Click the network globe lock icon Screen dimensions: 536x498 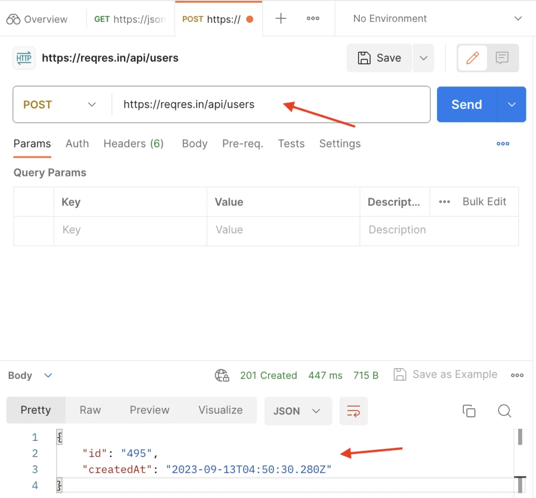222,375
